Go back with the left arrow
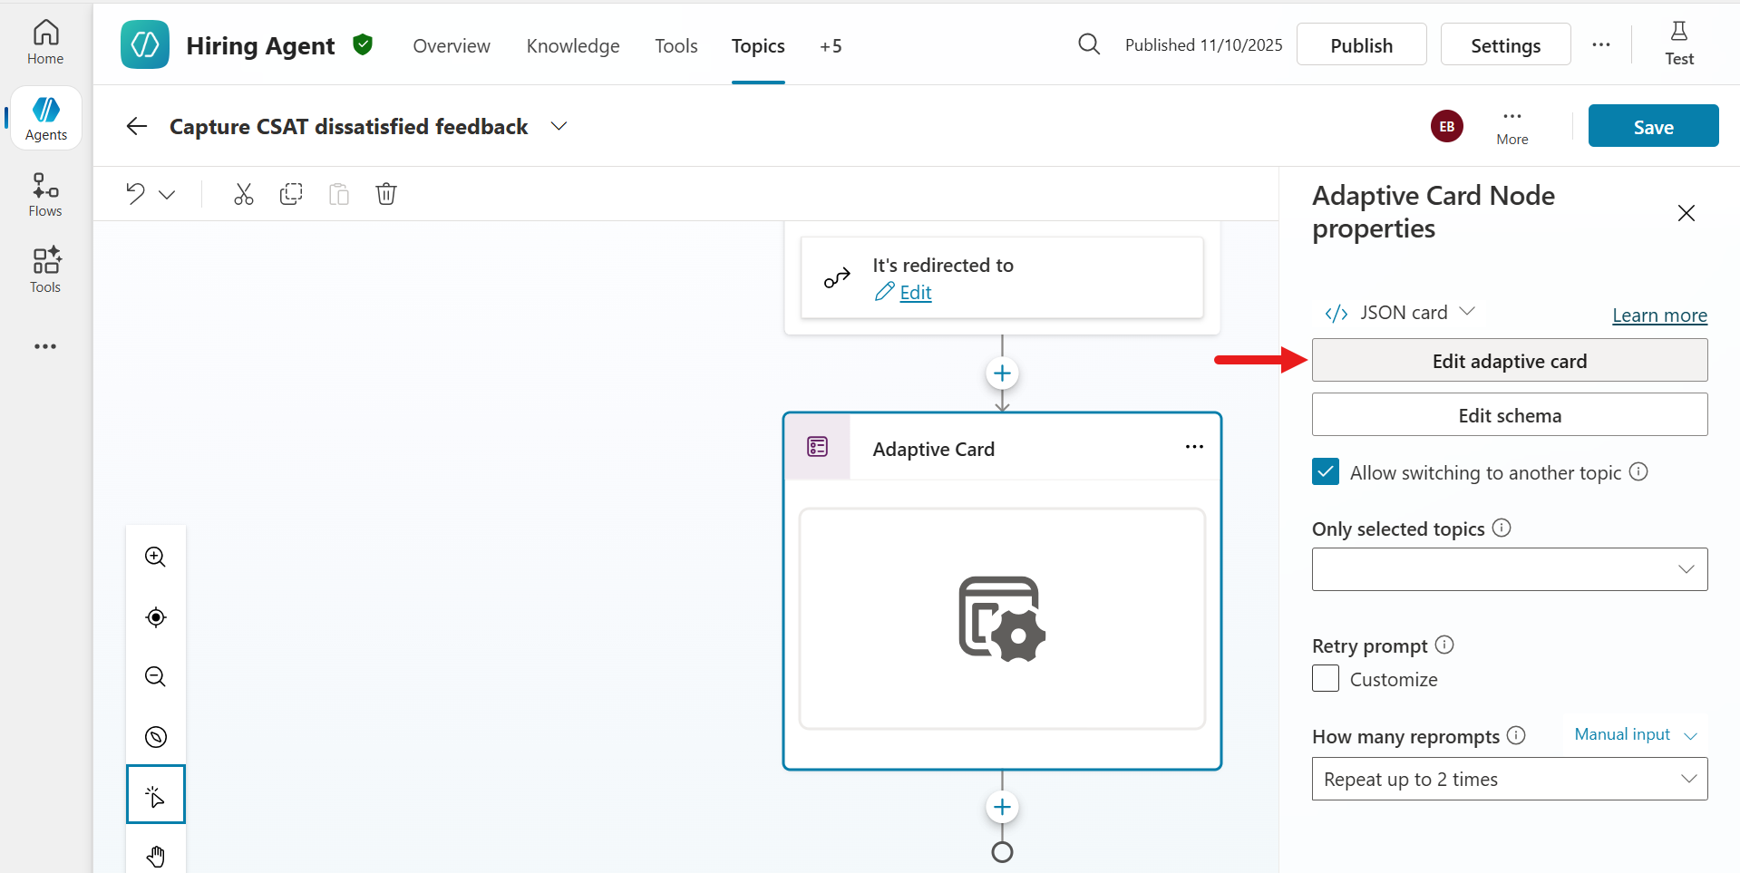The height and width of the screenshot is (873, 1740). [x=137, y=126]
